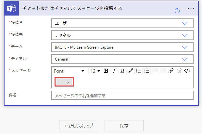Viewport: 202px width, 134px height.
Task: Insert a hyperlink
Action: (x=171, y=71)
